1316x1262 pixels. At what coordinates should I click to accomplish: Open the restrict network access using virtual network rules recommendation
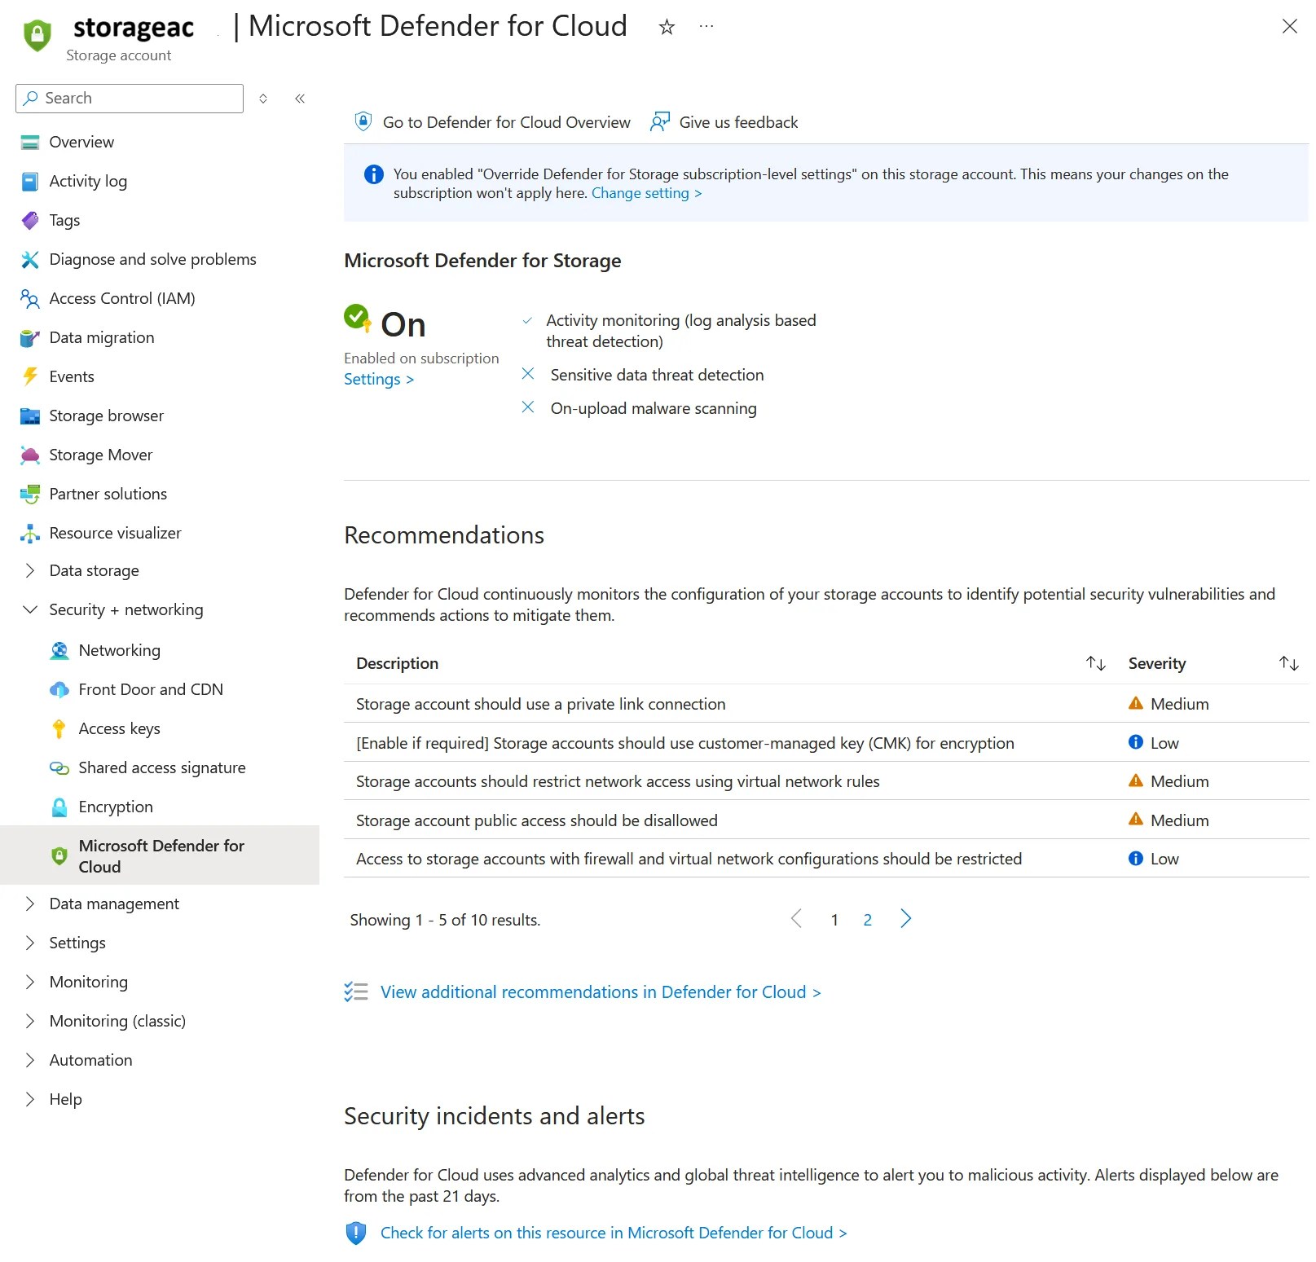[618, 782]
